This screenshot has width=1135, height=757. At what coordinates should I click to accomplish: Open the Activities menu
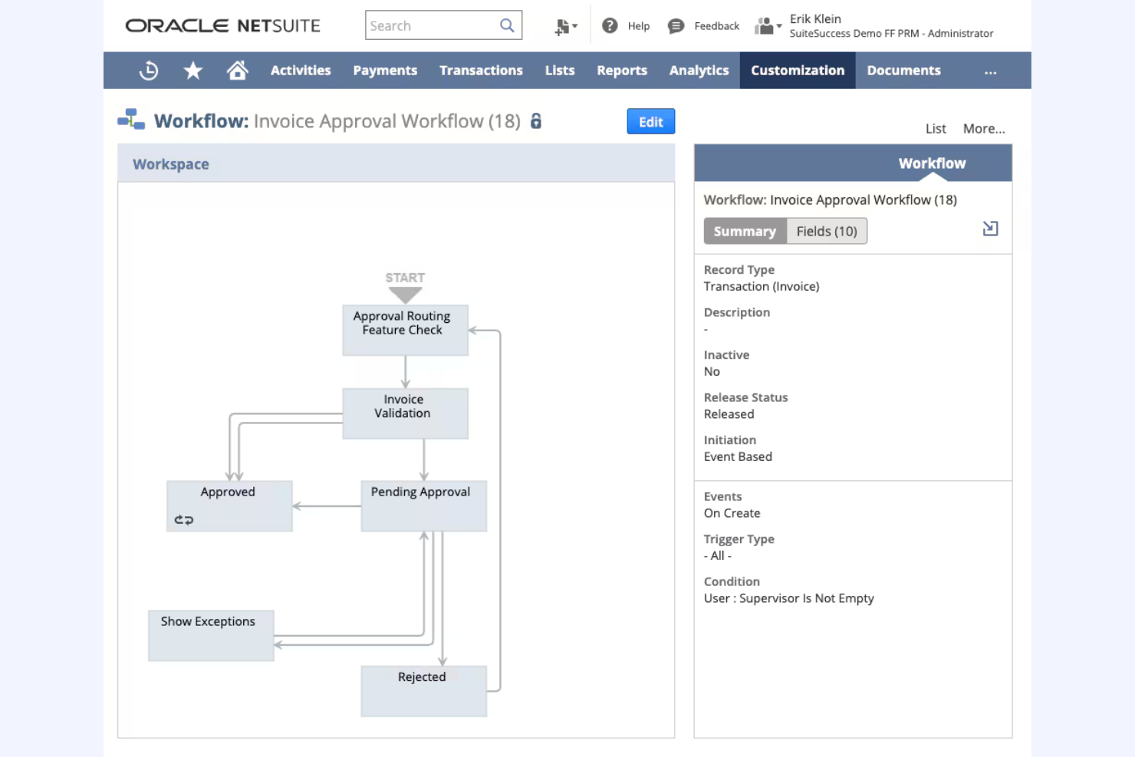pos(301,71)
